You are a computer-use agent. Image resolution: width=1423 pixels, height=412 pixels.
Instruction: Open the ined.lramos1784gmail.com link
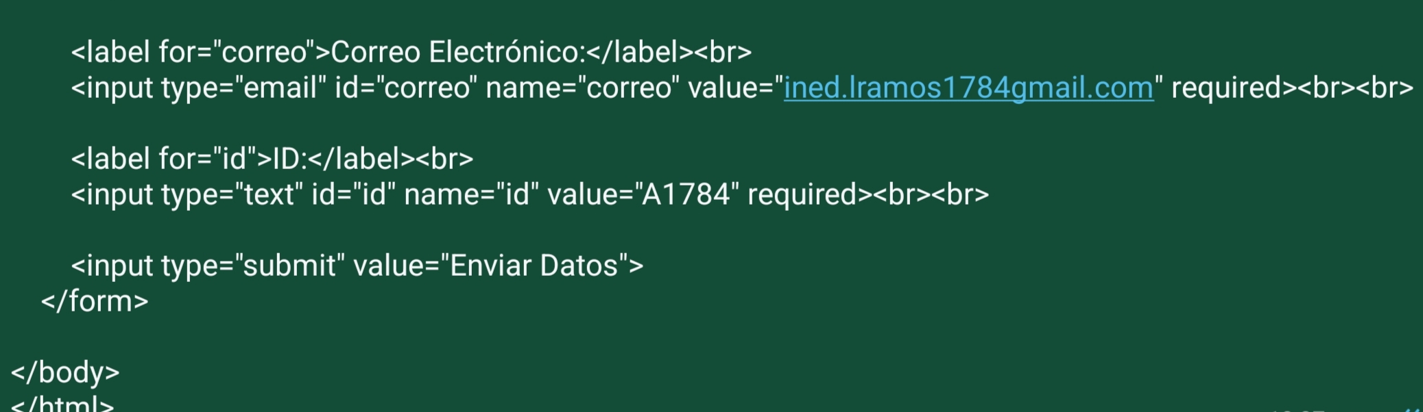point(968,88)
